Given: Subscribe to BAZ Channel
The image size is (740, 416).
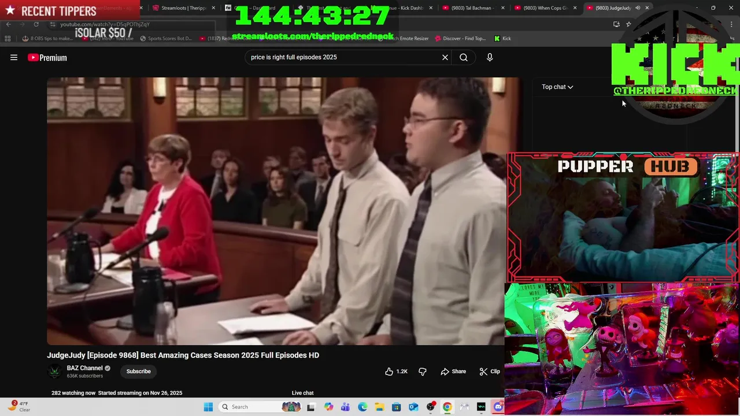Looking at the screenshot, I should point(139,372).
